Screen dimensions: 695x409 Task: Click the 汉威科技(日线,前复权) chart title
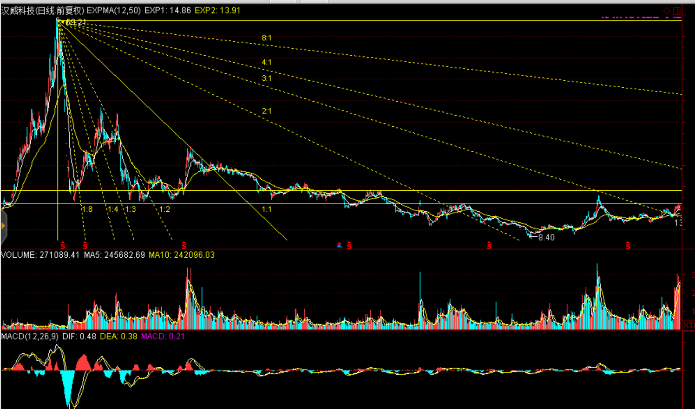[x=43, y=10]
